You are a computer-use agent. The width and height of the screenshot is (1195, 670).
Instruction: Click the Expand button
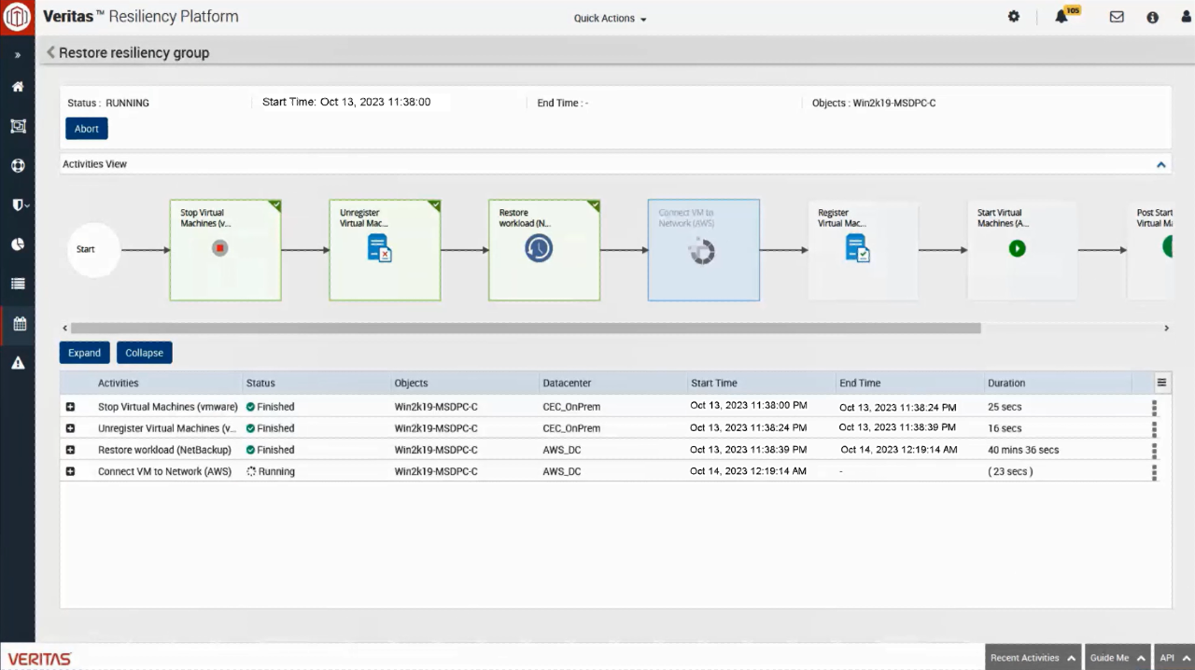pos(84,353)
